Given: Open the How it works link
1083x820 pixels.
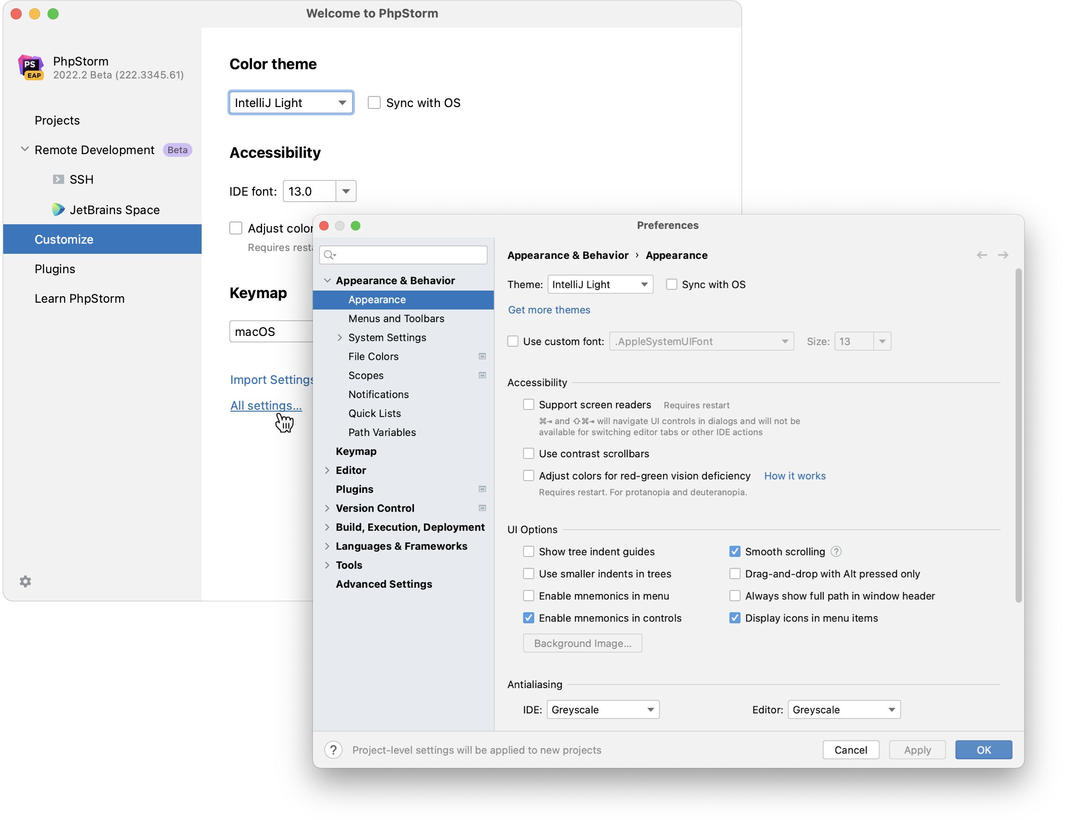Looking at the screenshot, I should click(x=795, y=476).
